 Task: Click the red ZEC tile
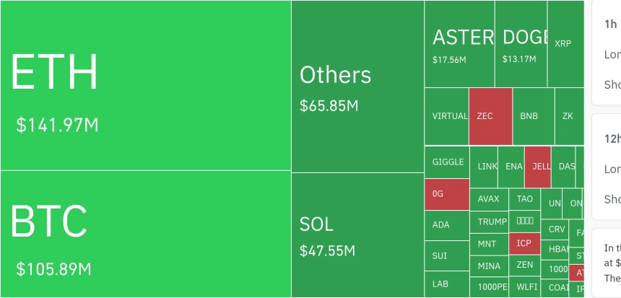490,116
